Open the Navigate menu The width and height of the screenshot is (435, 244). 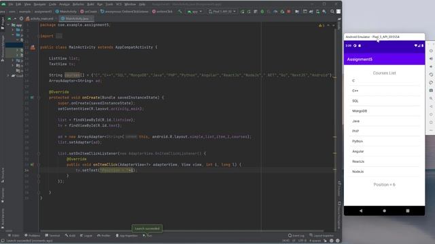pos(39,4)
